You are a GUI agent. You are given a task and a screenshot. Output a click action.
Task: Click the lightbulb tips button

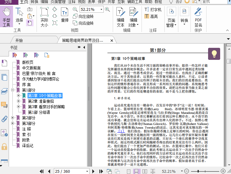point(214,54)
